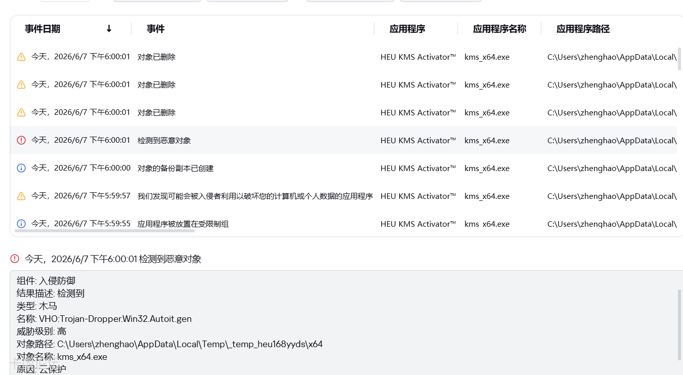Click the 威胁级别: 高 detail line

point(41,331)
